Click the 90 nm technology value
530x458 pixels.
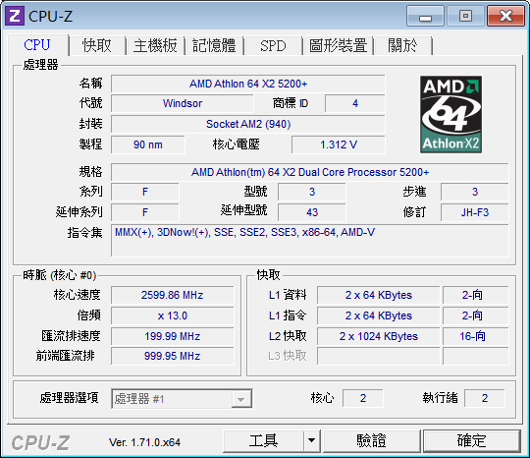[147, 144]
